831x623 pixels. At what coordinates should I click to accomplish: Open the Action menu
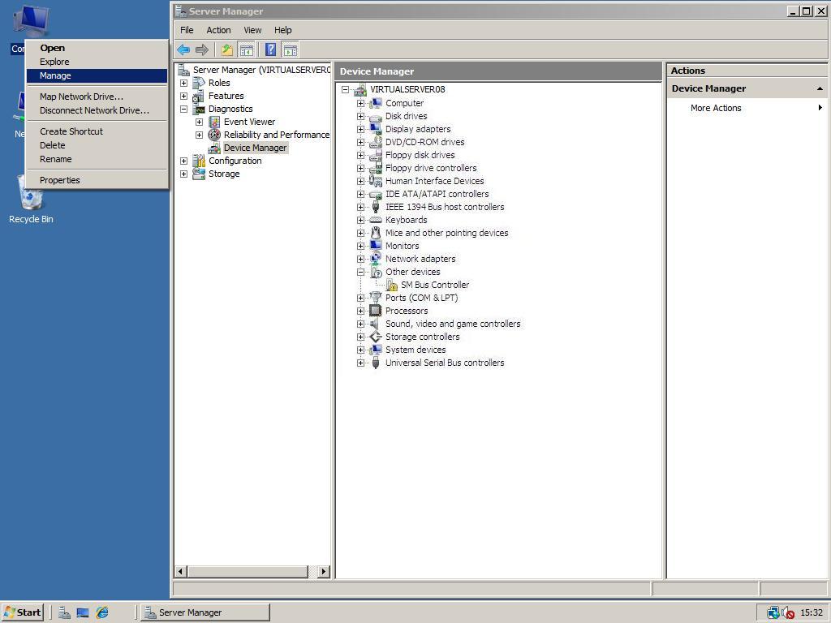click(x=218, y=30)
